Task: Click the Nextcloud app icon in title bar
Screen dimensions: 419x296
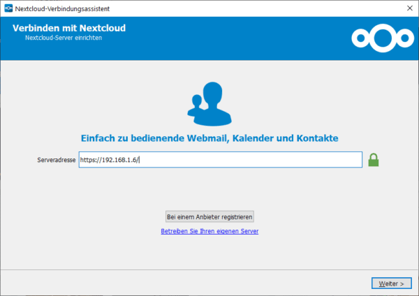Action: click(x=8, y=8)
